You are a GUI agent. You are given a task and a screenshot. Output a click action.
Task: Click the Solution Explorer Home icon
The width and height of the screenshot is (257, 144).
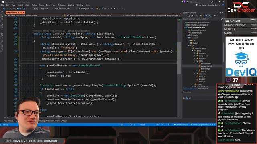click(189, 16)
